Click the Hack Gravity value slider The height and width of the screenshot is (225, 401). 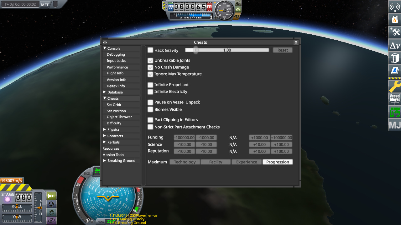227,50
